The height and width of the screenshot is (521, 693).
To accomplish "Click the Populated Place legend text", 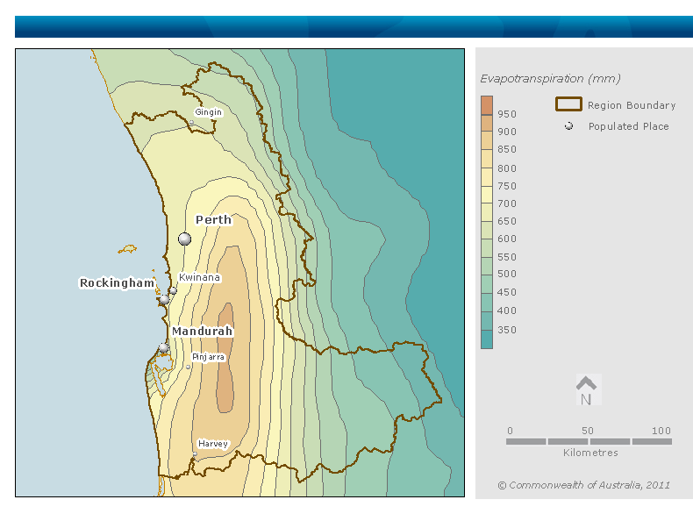I will [x=628, y=126].
